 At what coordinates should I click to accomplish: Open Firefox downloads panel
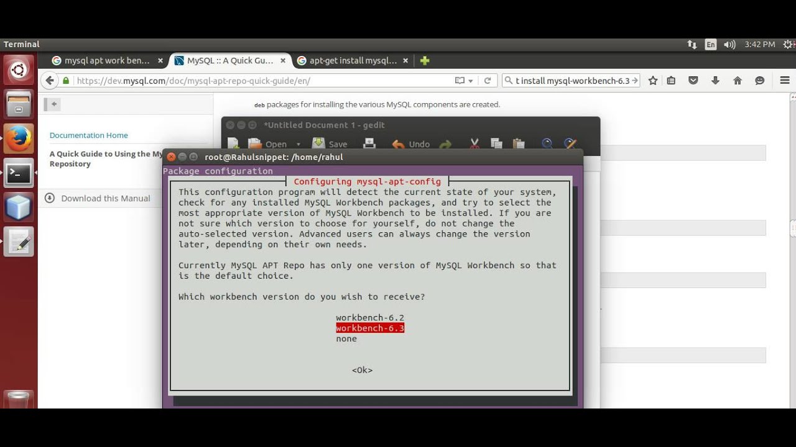[x=715, y=81]
